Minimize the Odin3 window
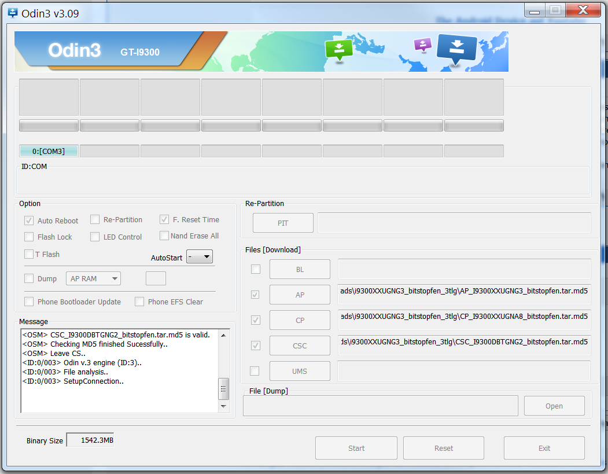This screenshot has width=608, height=474. coord(535,10)
